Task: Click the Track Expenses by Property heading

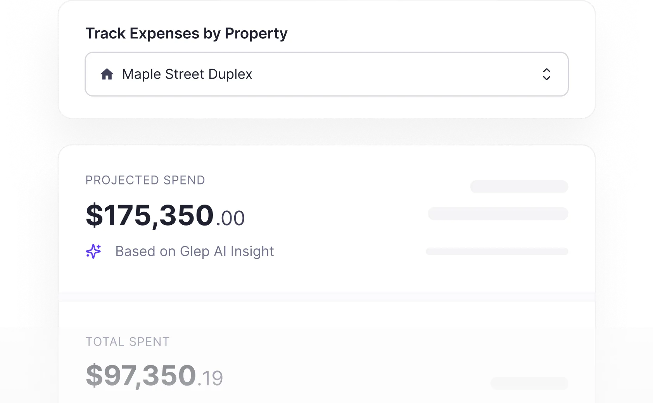Action: point(187,34)
